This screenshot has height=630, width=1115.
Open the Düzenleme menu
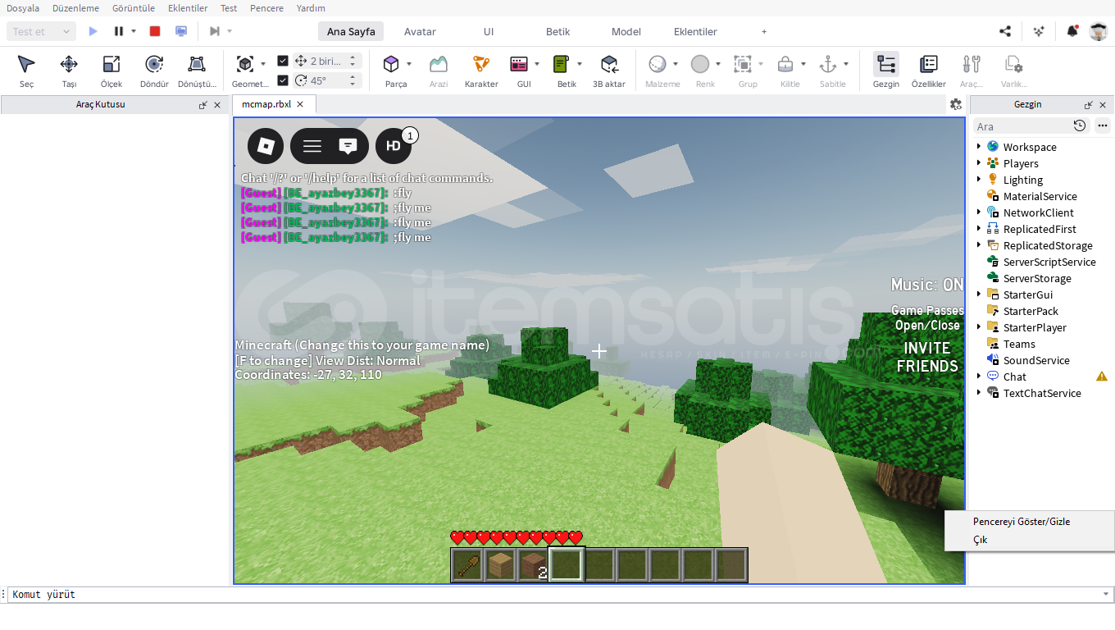75,8
